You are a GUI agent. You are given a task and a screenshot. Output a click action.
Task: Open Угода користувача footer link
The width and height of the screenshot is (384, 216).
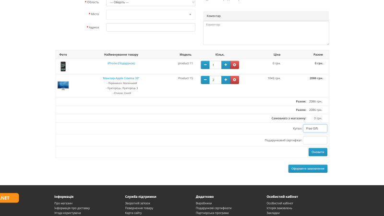(x=67, y=213)
